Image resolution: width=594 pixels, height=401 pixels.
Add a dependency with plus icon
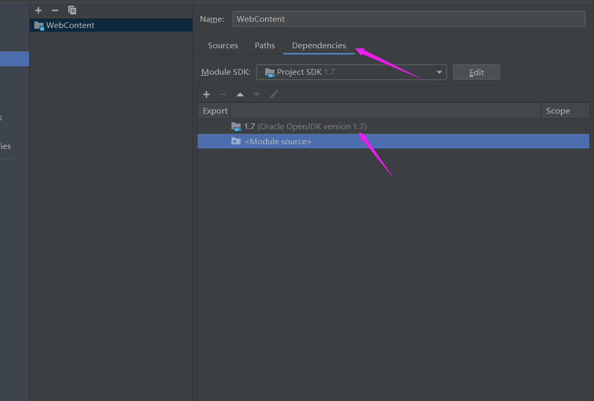coord(206,94)
